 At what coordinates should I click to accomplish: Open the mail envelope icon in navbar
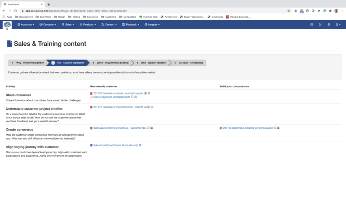click(311, 25)
